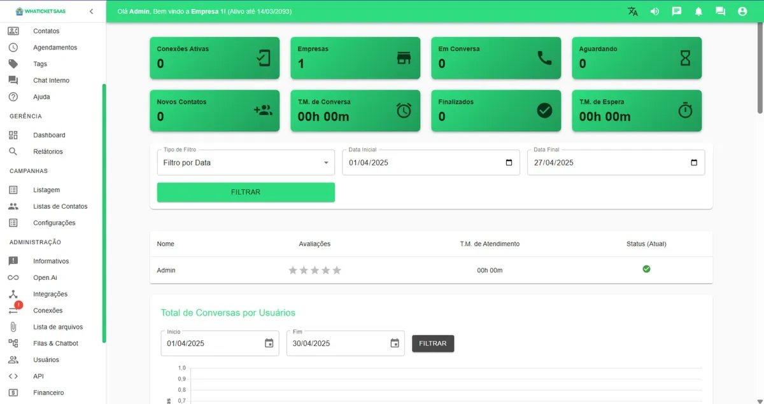
Task: Click the Configurações list icon
Action: click(13, 223)
